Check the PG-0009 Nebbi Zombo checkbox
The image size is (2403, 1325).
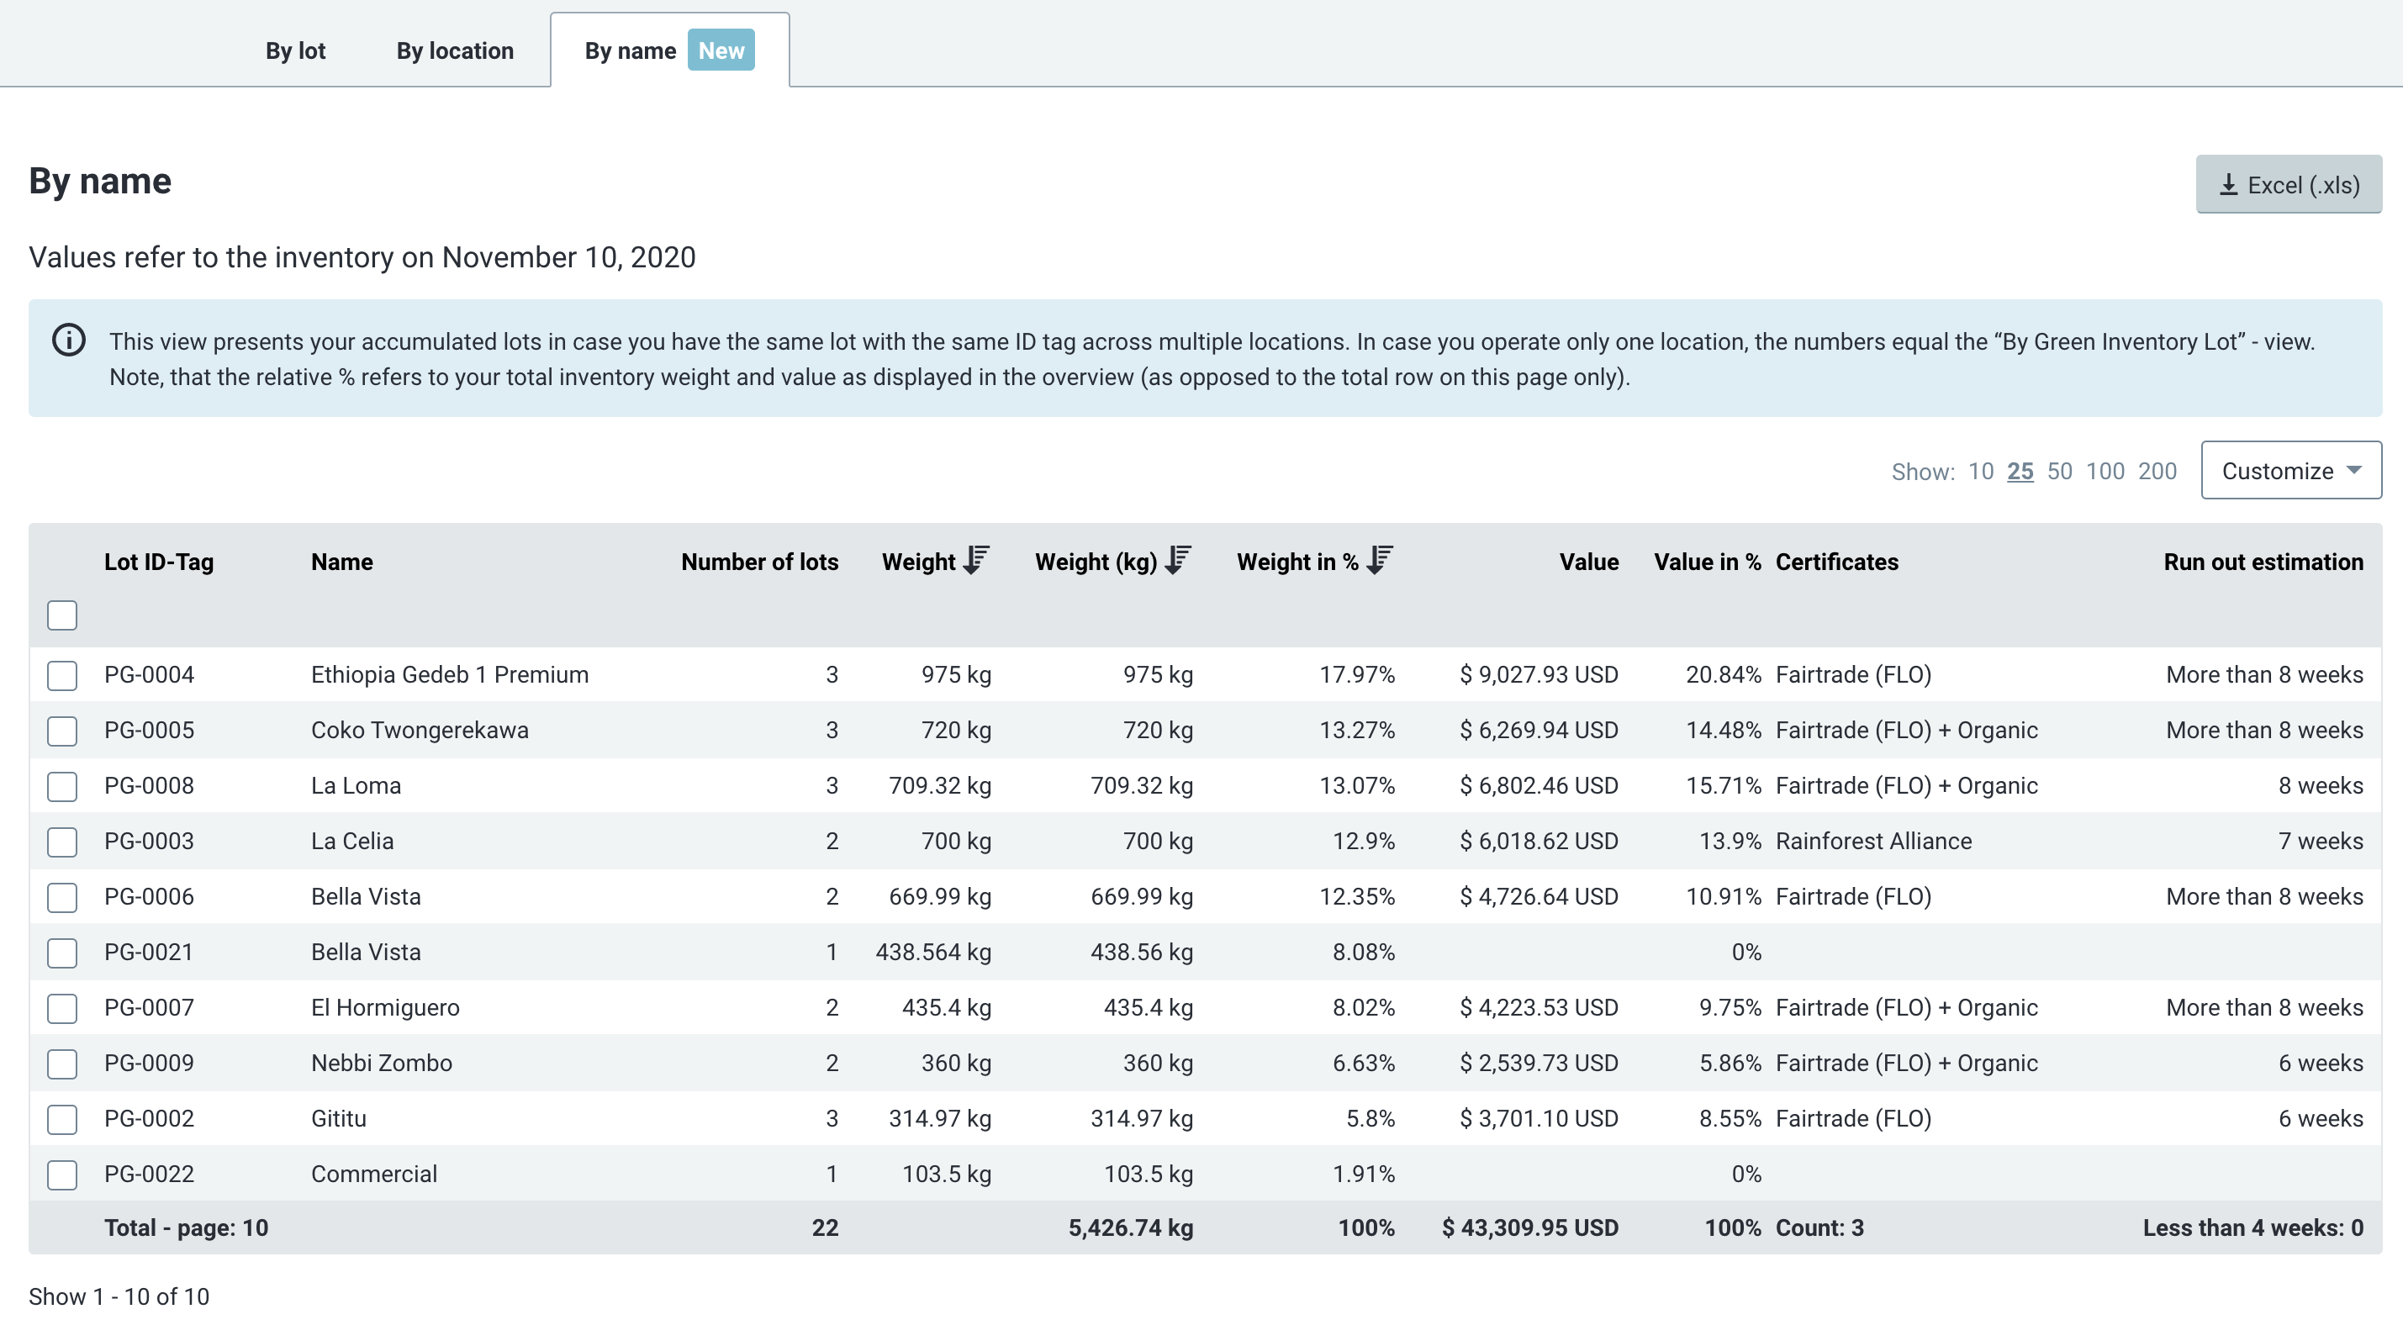pos(62,1064)
